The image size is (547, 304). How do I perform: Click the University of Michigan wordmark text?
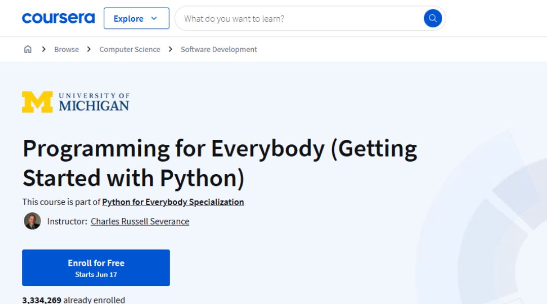tap(94, 102)
